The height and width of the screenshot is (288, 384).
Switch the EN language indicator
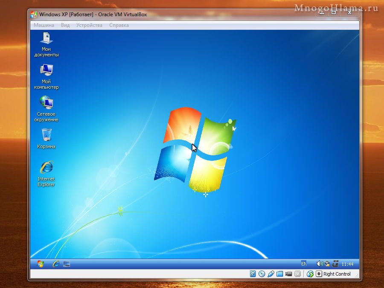tap(304, 263)
